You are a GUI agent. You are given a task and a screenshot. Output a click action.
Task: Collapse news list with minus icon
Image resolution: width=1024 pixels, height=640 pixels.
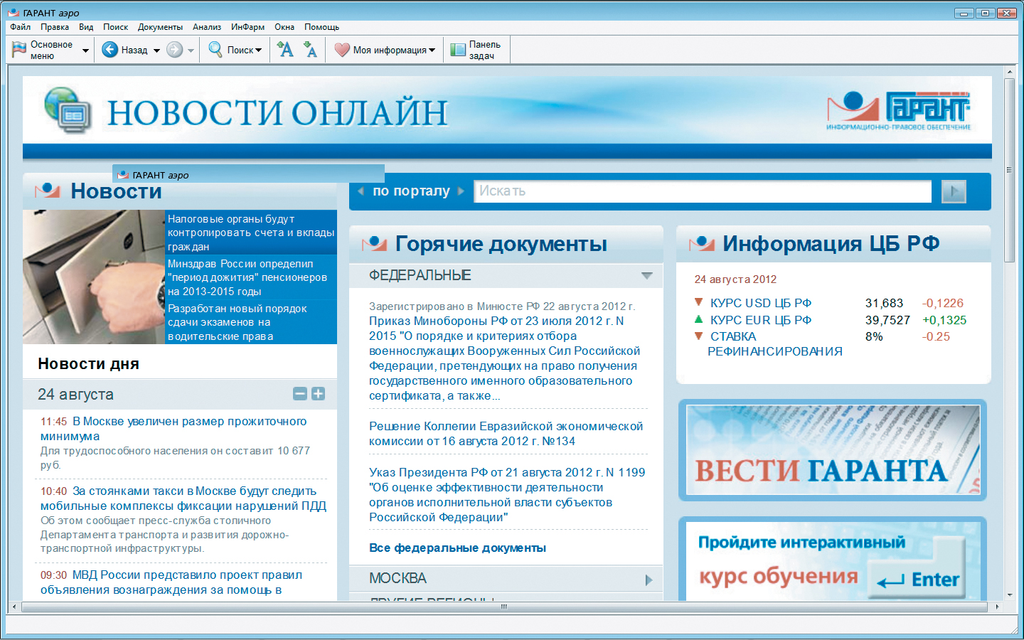(x=300, y=394)
